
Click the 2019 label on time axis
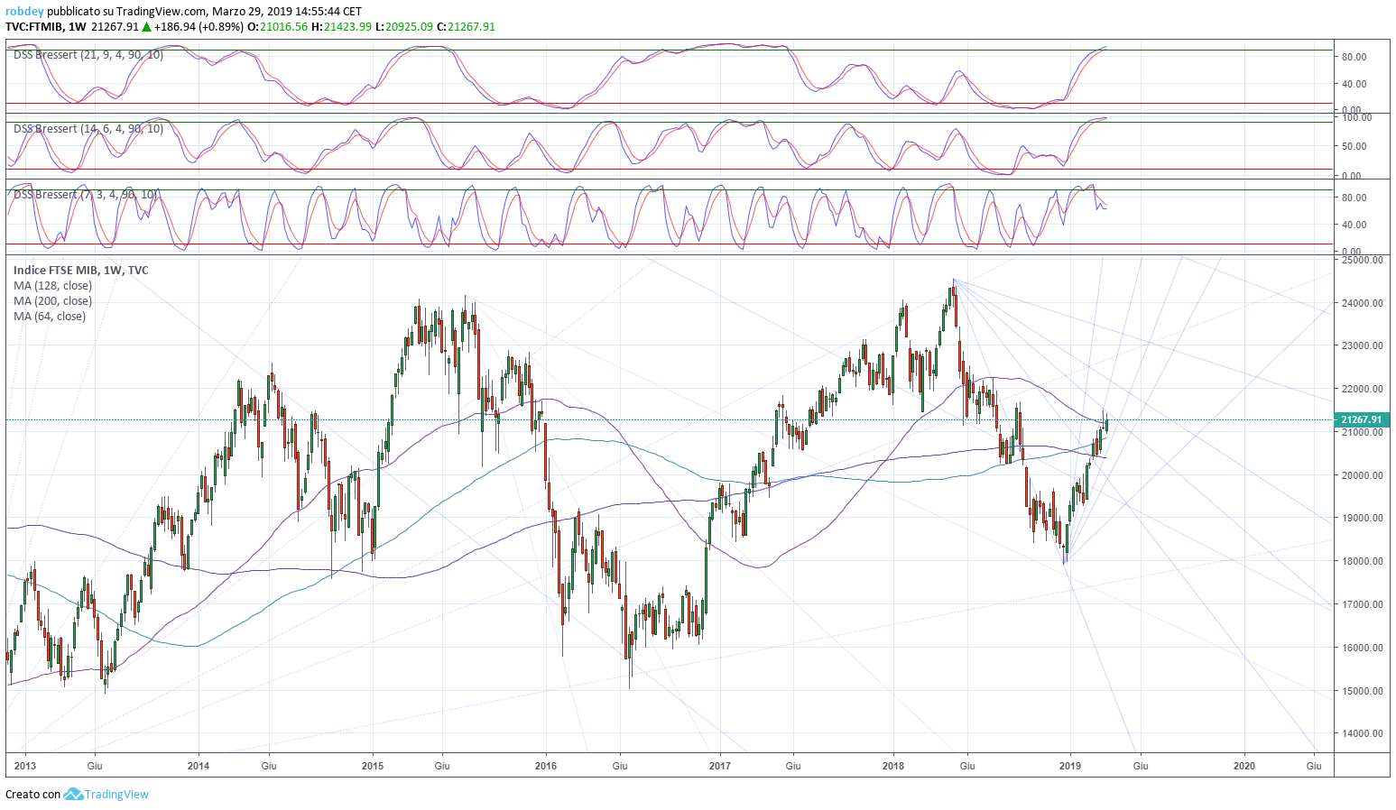click(1070, 766)
